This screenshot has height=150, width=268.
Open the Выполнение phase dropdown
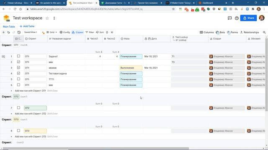coord(131,68)
